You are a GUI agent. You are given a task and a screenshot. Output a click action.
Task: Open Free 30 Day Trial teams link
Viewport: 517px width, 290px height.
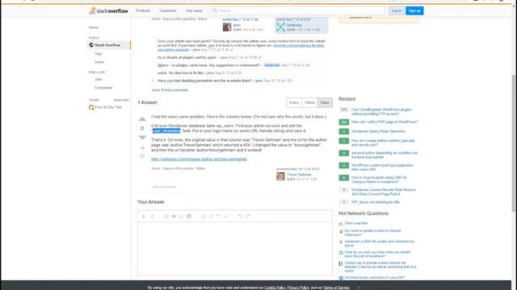click(108, 107)
